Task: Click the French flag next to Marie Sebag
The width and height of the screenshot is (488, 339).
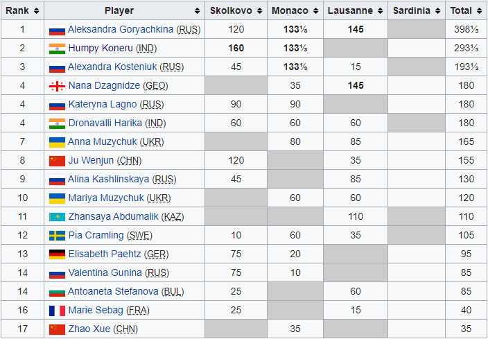Action: (x=57, y=311)
